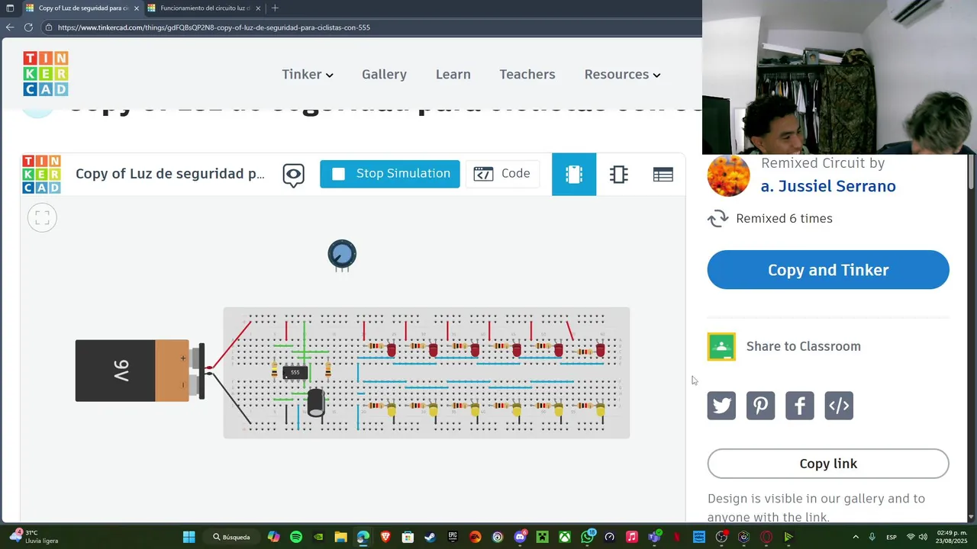Open Brave browser from taskbar

pyautogui.click(x=385, y=537)
